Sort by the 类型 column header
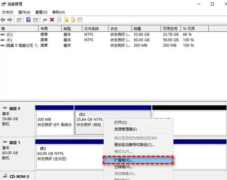This screenshot has width=227, height=180. 72,29
